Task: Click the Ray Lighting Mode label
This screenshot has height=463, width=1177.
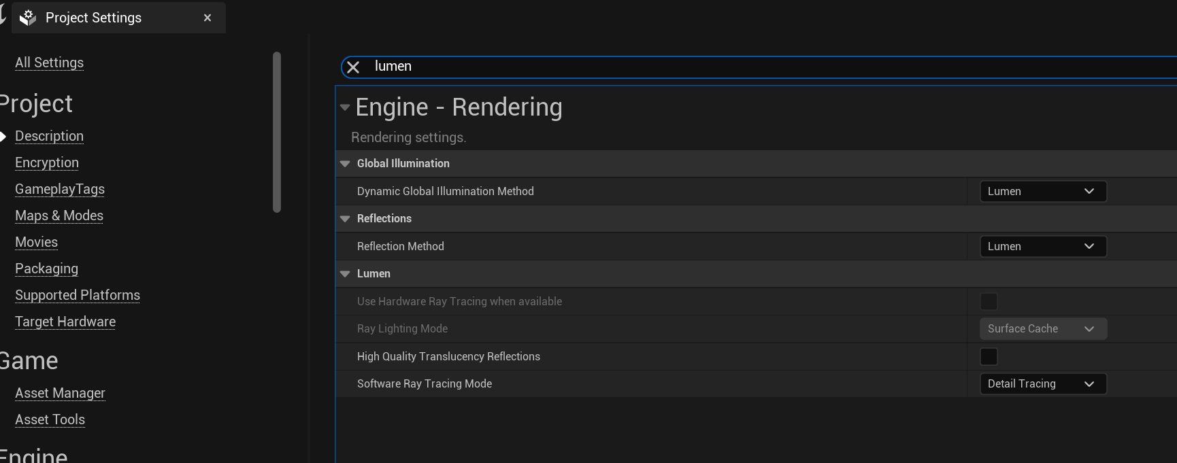Action: point(402,329)
